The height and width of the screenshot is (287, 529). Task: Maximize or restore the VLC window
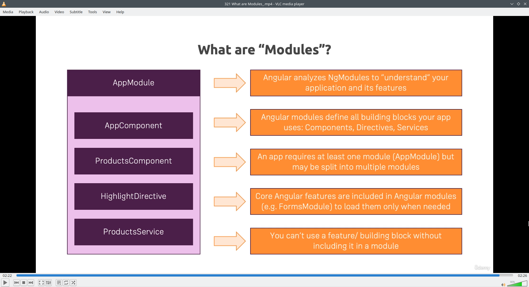point(519,4)
